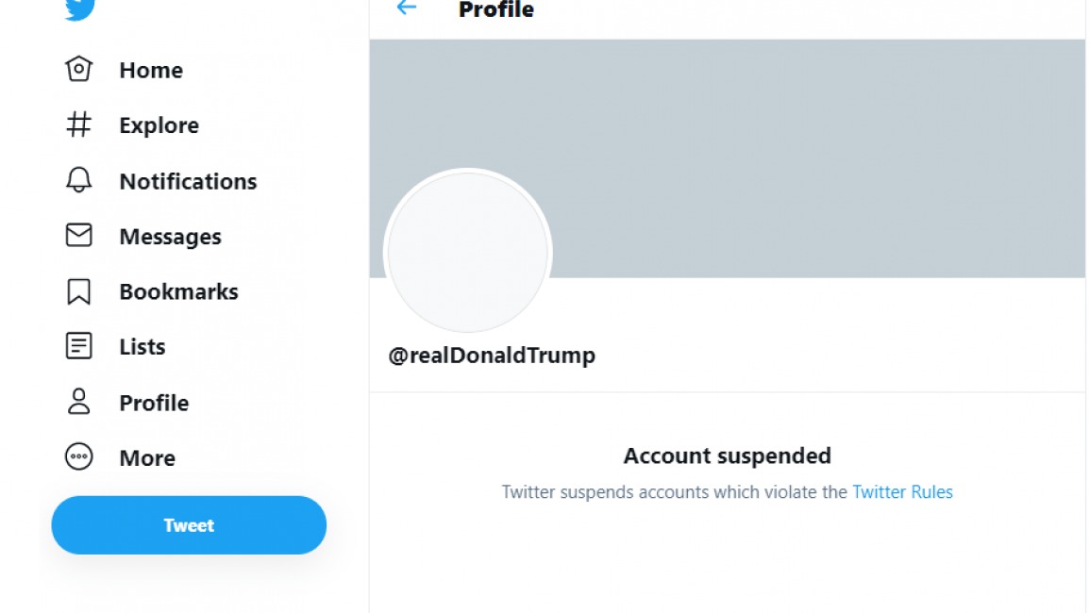Open Messages from the sidebar
The image size is (1090, 613).
170,237
